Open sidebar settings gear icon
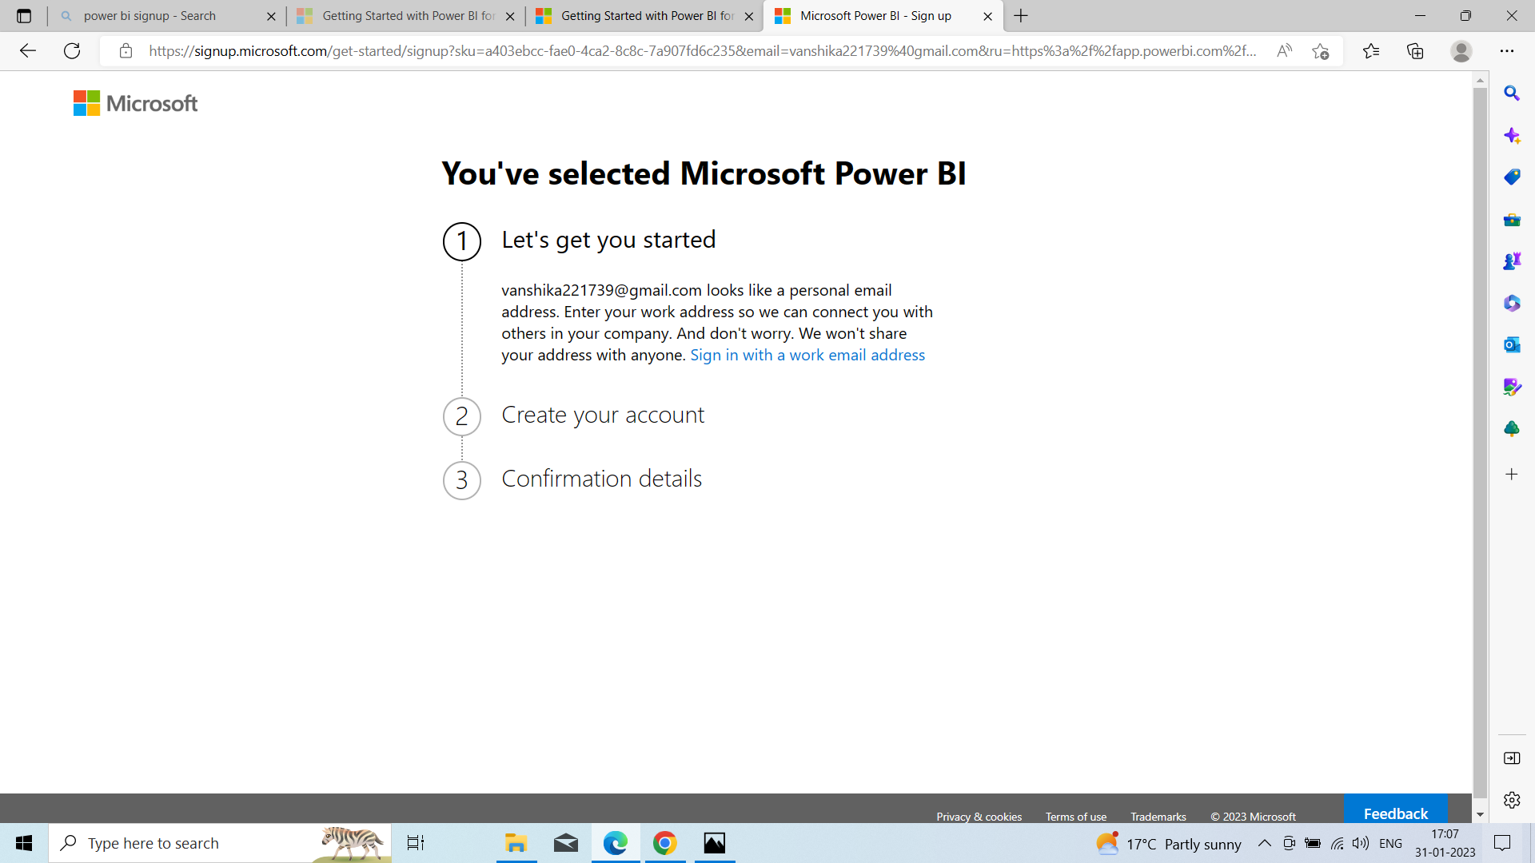 click(x=1512, y=800)
